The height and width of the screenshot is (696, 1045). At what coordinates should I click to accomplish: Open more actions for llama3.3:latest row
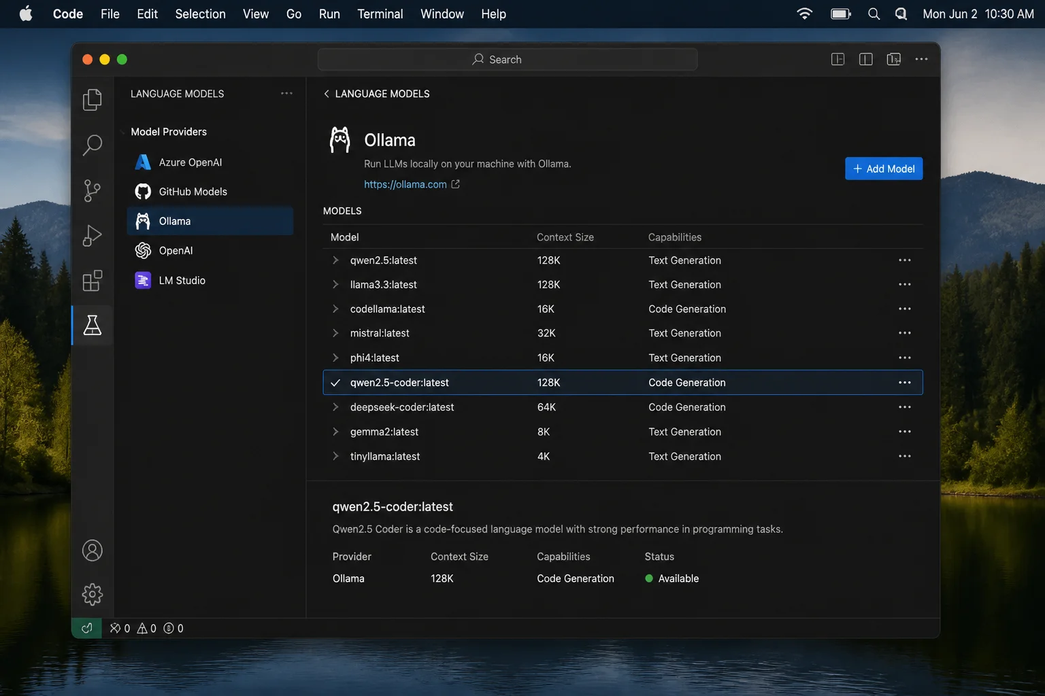click(x=904, y=285)
